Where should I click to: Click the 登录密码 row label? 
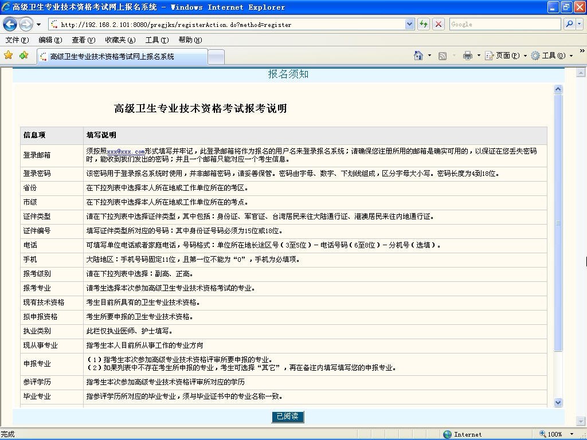[x=37, y=174]
